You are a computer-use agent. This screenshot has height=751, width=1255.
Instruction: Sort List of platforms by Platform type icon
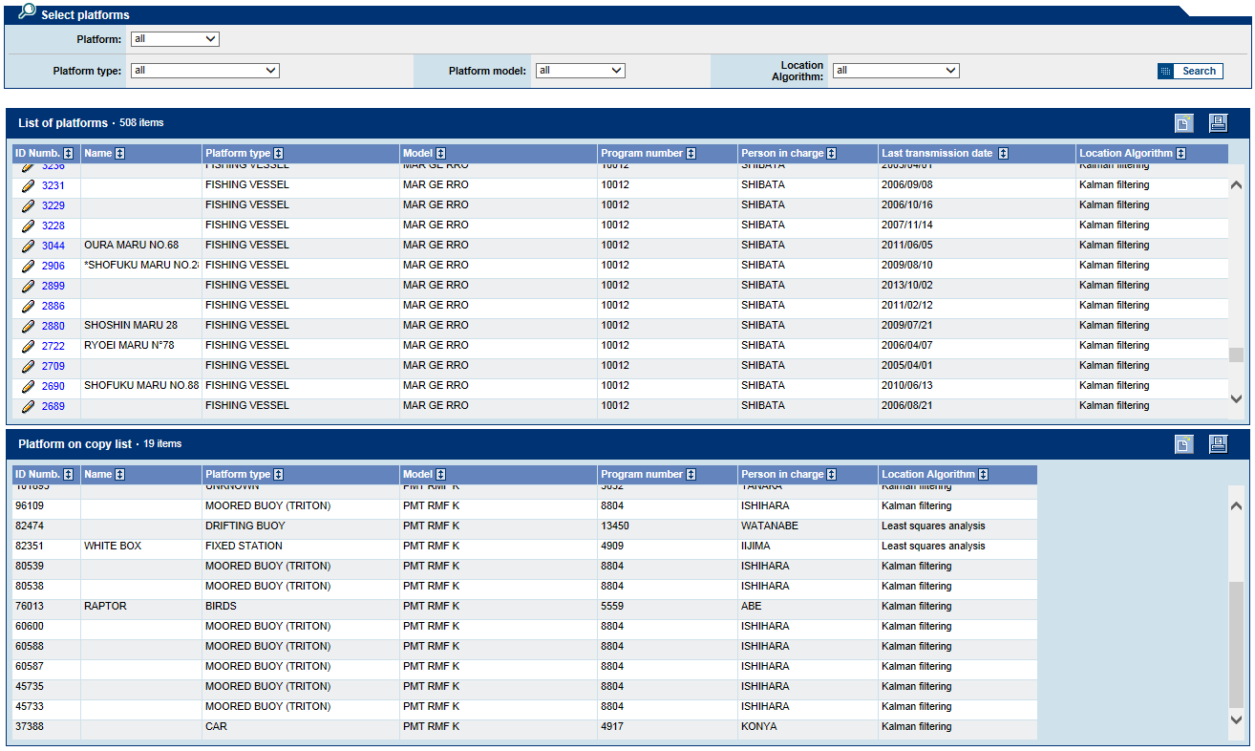[x=279, y=154]
